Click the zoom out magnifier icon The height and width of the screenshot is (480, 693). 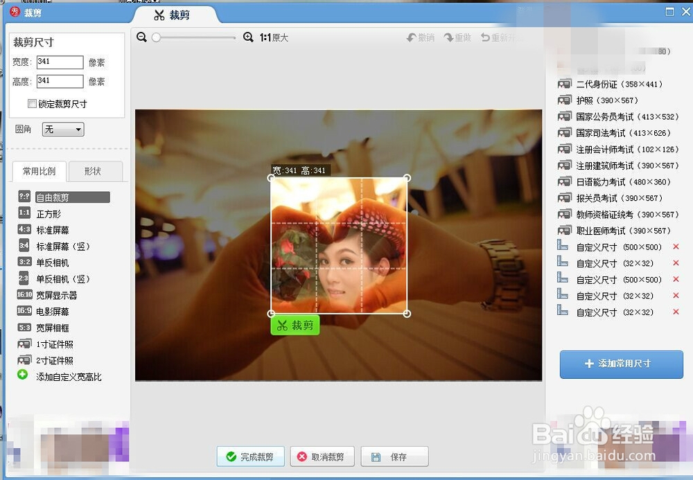(141, 37)
